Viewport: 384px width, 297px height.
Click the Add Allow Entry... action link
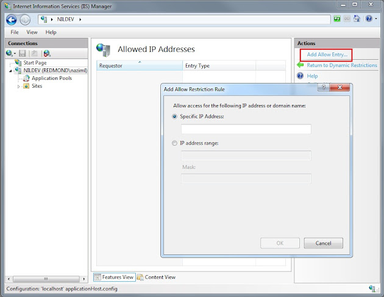click(x=327, y=55)
